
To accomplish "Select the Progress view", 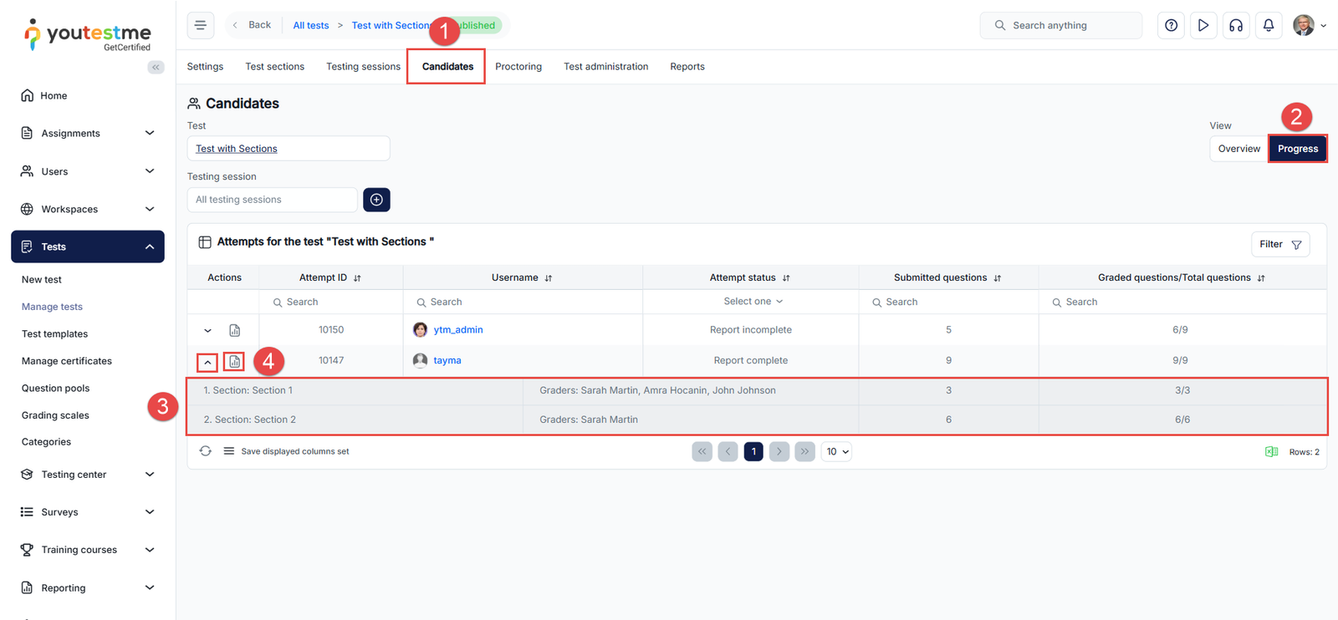I will point(1297,149).
